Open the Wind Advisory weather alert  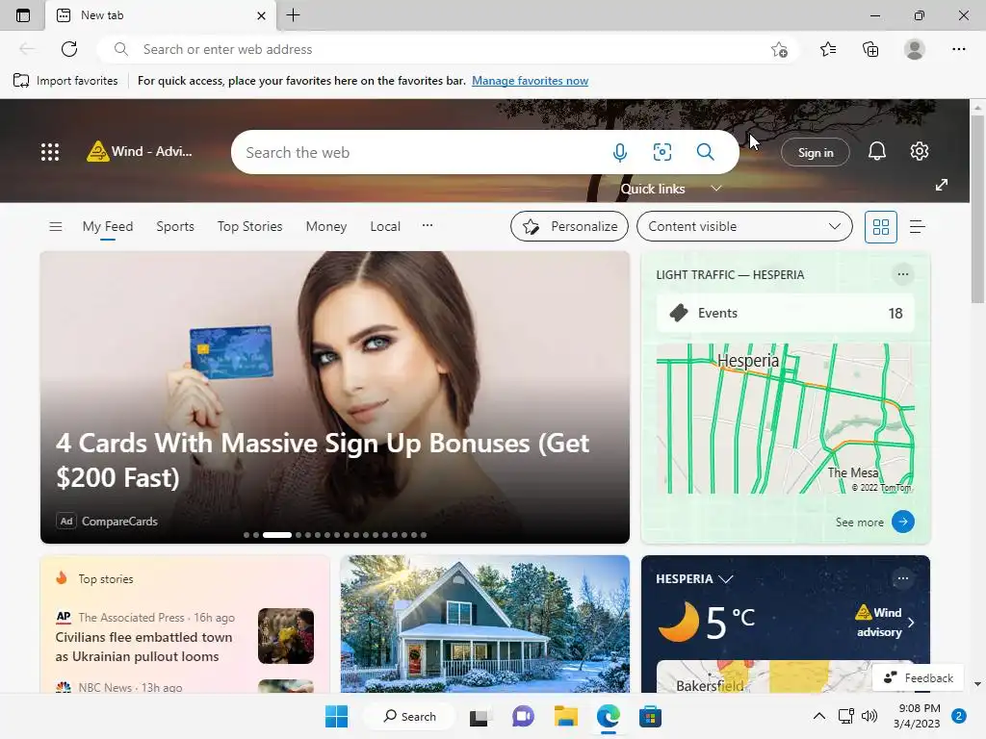(x=140, y=151)
